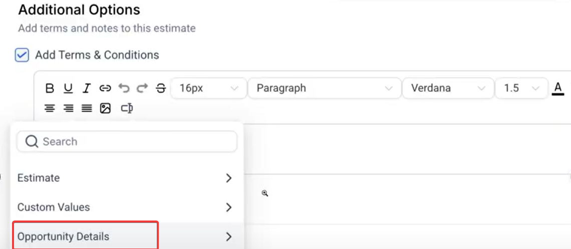Undo the last edit
The width and height of the screenshot is (571, 249).
pyautogui.click(x=124, y=88)
